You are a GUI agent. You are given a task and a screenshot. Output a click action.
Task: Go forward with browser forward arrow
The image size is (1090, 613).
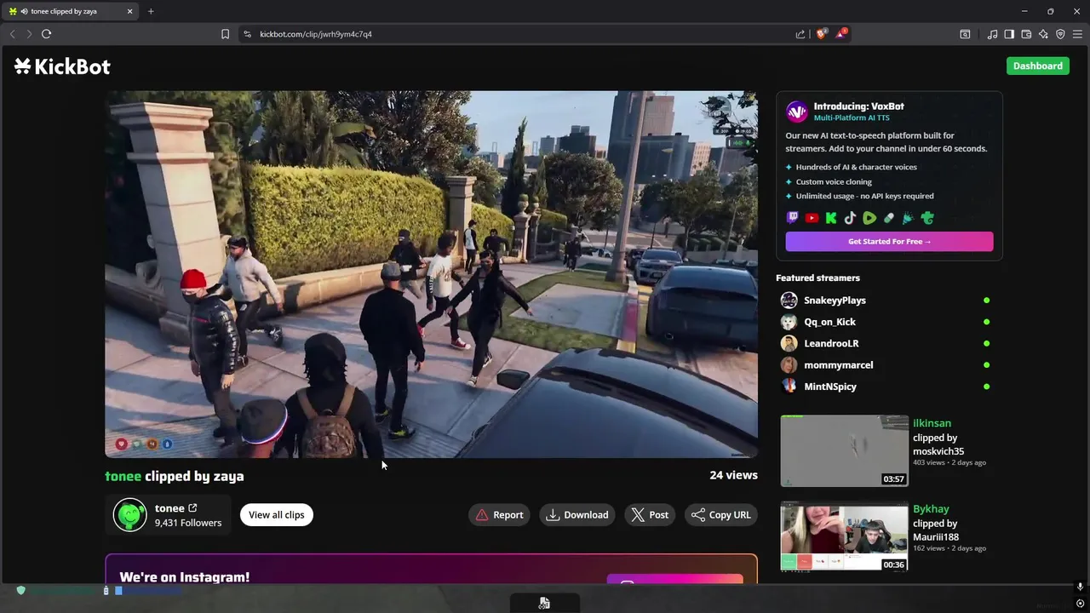coord(28,34)
